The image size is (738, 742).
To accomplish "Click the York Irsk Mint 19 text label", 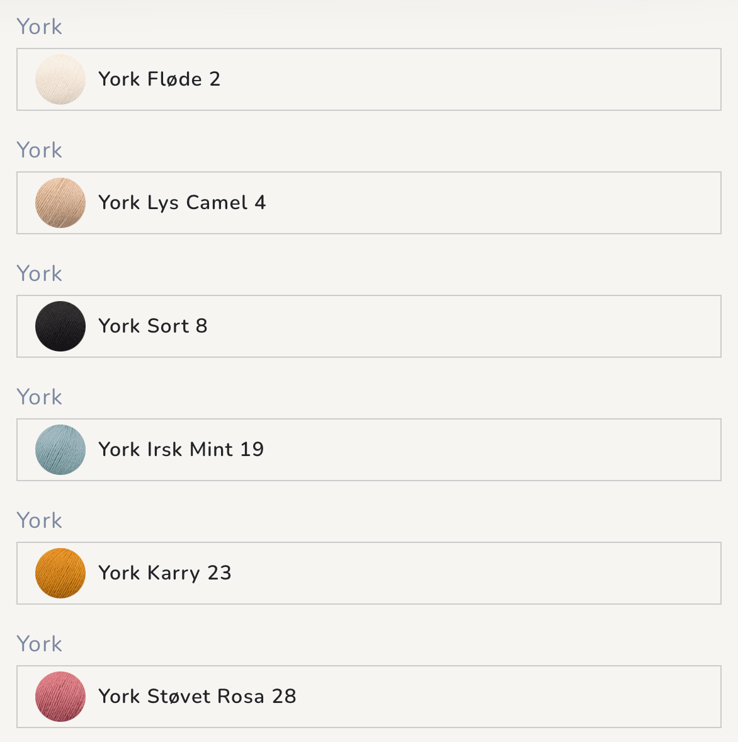I will coord(181,450).
